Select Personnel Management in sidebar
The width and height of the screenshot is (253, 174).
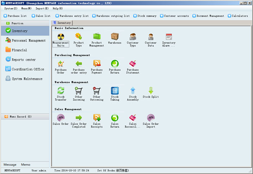pyautogui.click(x=29, y=41)
